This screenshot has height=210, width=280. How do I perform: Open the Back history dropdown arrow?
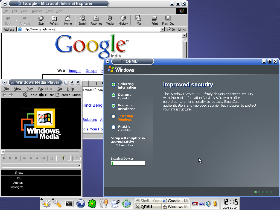[16, 20]
